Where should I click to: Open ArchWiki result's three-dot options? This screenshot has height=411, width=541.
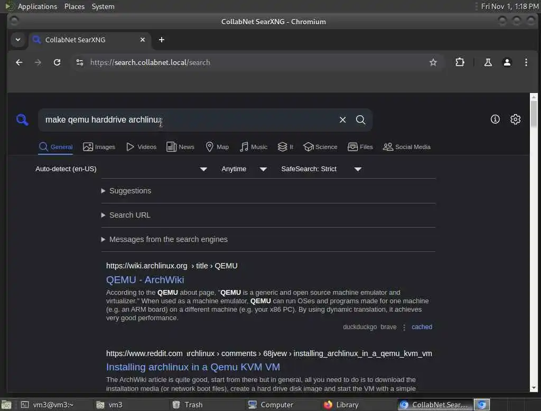(x=404, y=327)
